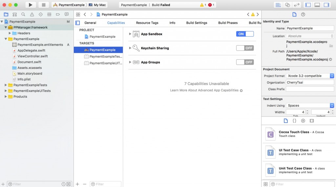336x187 pixels.
Task: Expand the Keychain Sharing capability details
Action: pos(130,48)
